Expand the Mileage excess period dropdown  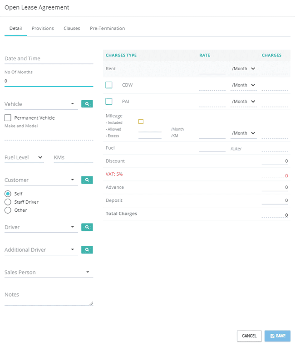(244, 133)
